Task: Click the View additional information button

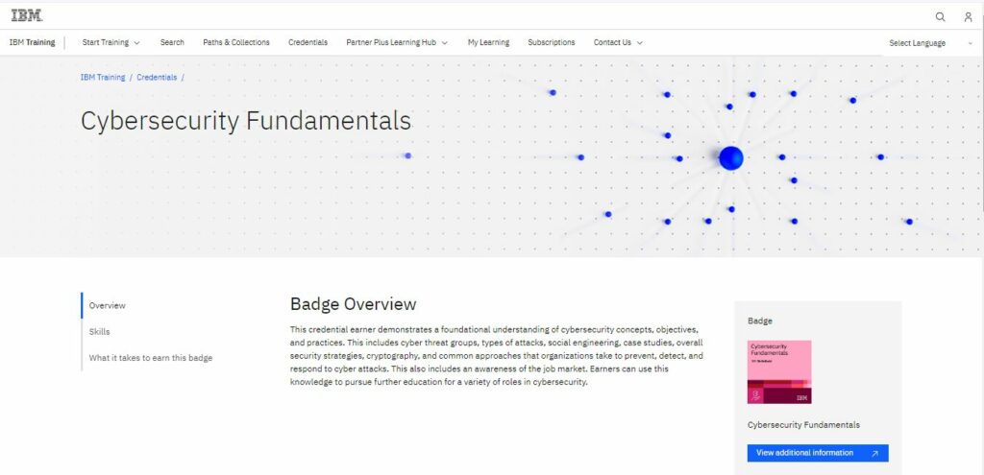Action: click(817, 453)
